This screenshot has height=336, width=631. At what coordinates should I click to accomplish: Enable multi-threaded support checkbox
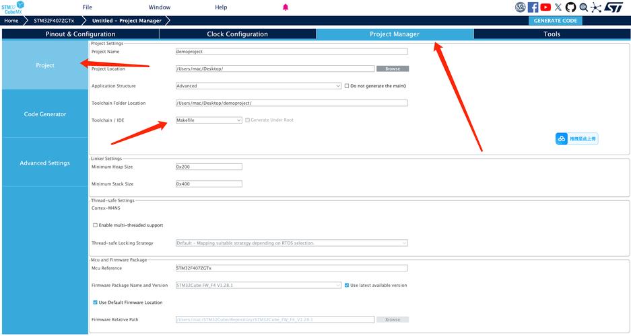[x=96, y=225]
